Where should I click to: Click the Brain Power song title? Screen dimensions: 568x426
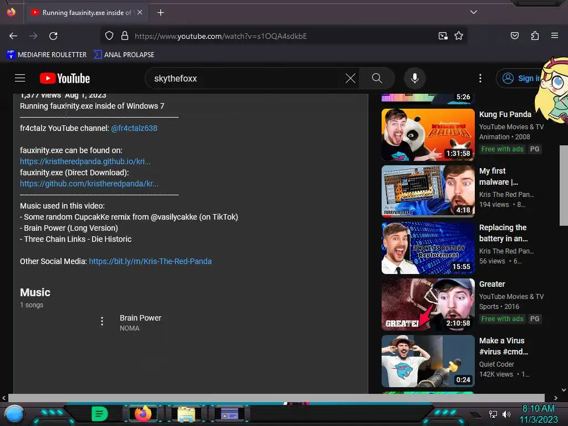(x=140, y=318)
